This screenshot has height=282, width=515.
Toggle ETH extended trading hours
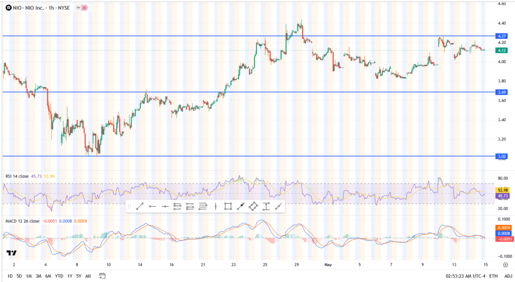click(493, 276)
